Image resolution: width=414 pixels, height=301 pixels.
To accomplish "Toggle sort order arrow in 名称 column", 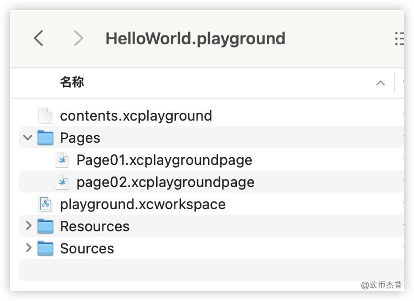I will [x=380, y=83].
